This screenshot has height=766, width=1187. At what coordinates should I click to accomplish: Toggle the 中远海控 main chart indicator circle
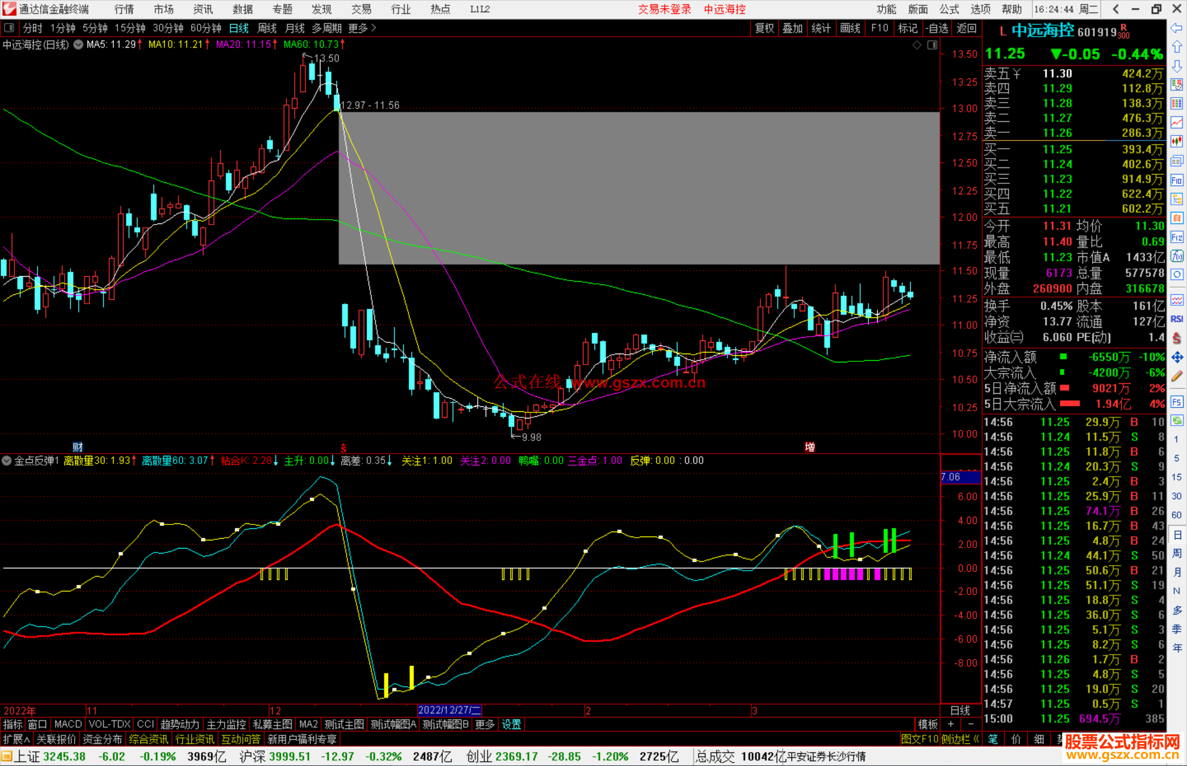78,44
